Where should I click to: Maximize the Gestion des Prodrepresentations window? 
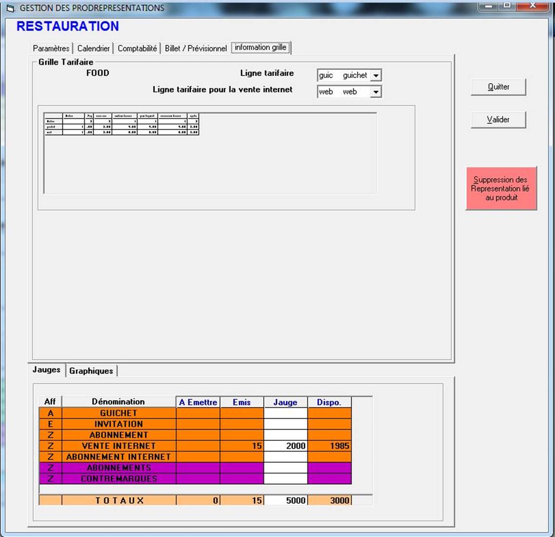point(507,5)
